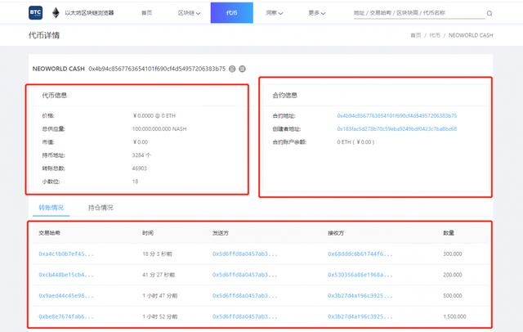523x332 pixels.
Task: Click the amount 300,000 cell
Action: coord(453,254)
